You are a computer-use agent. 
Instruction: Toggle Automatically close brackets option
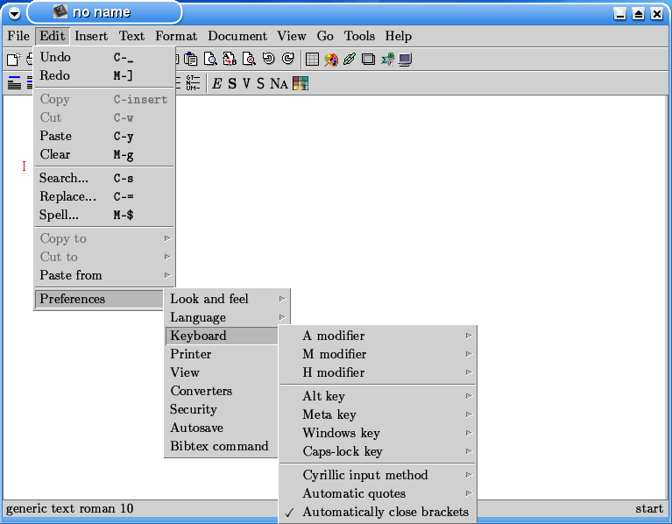pyautogui.click(x=378, y=512)
